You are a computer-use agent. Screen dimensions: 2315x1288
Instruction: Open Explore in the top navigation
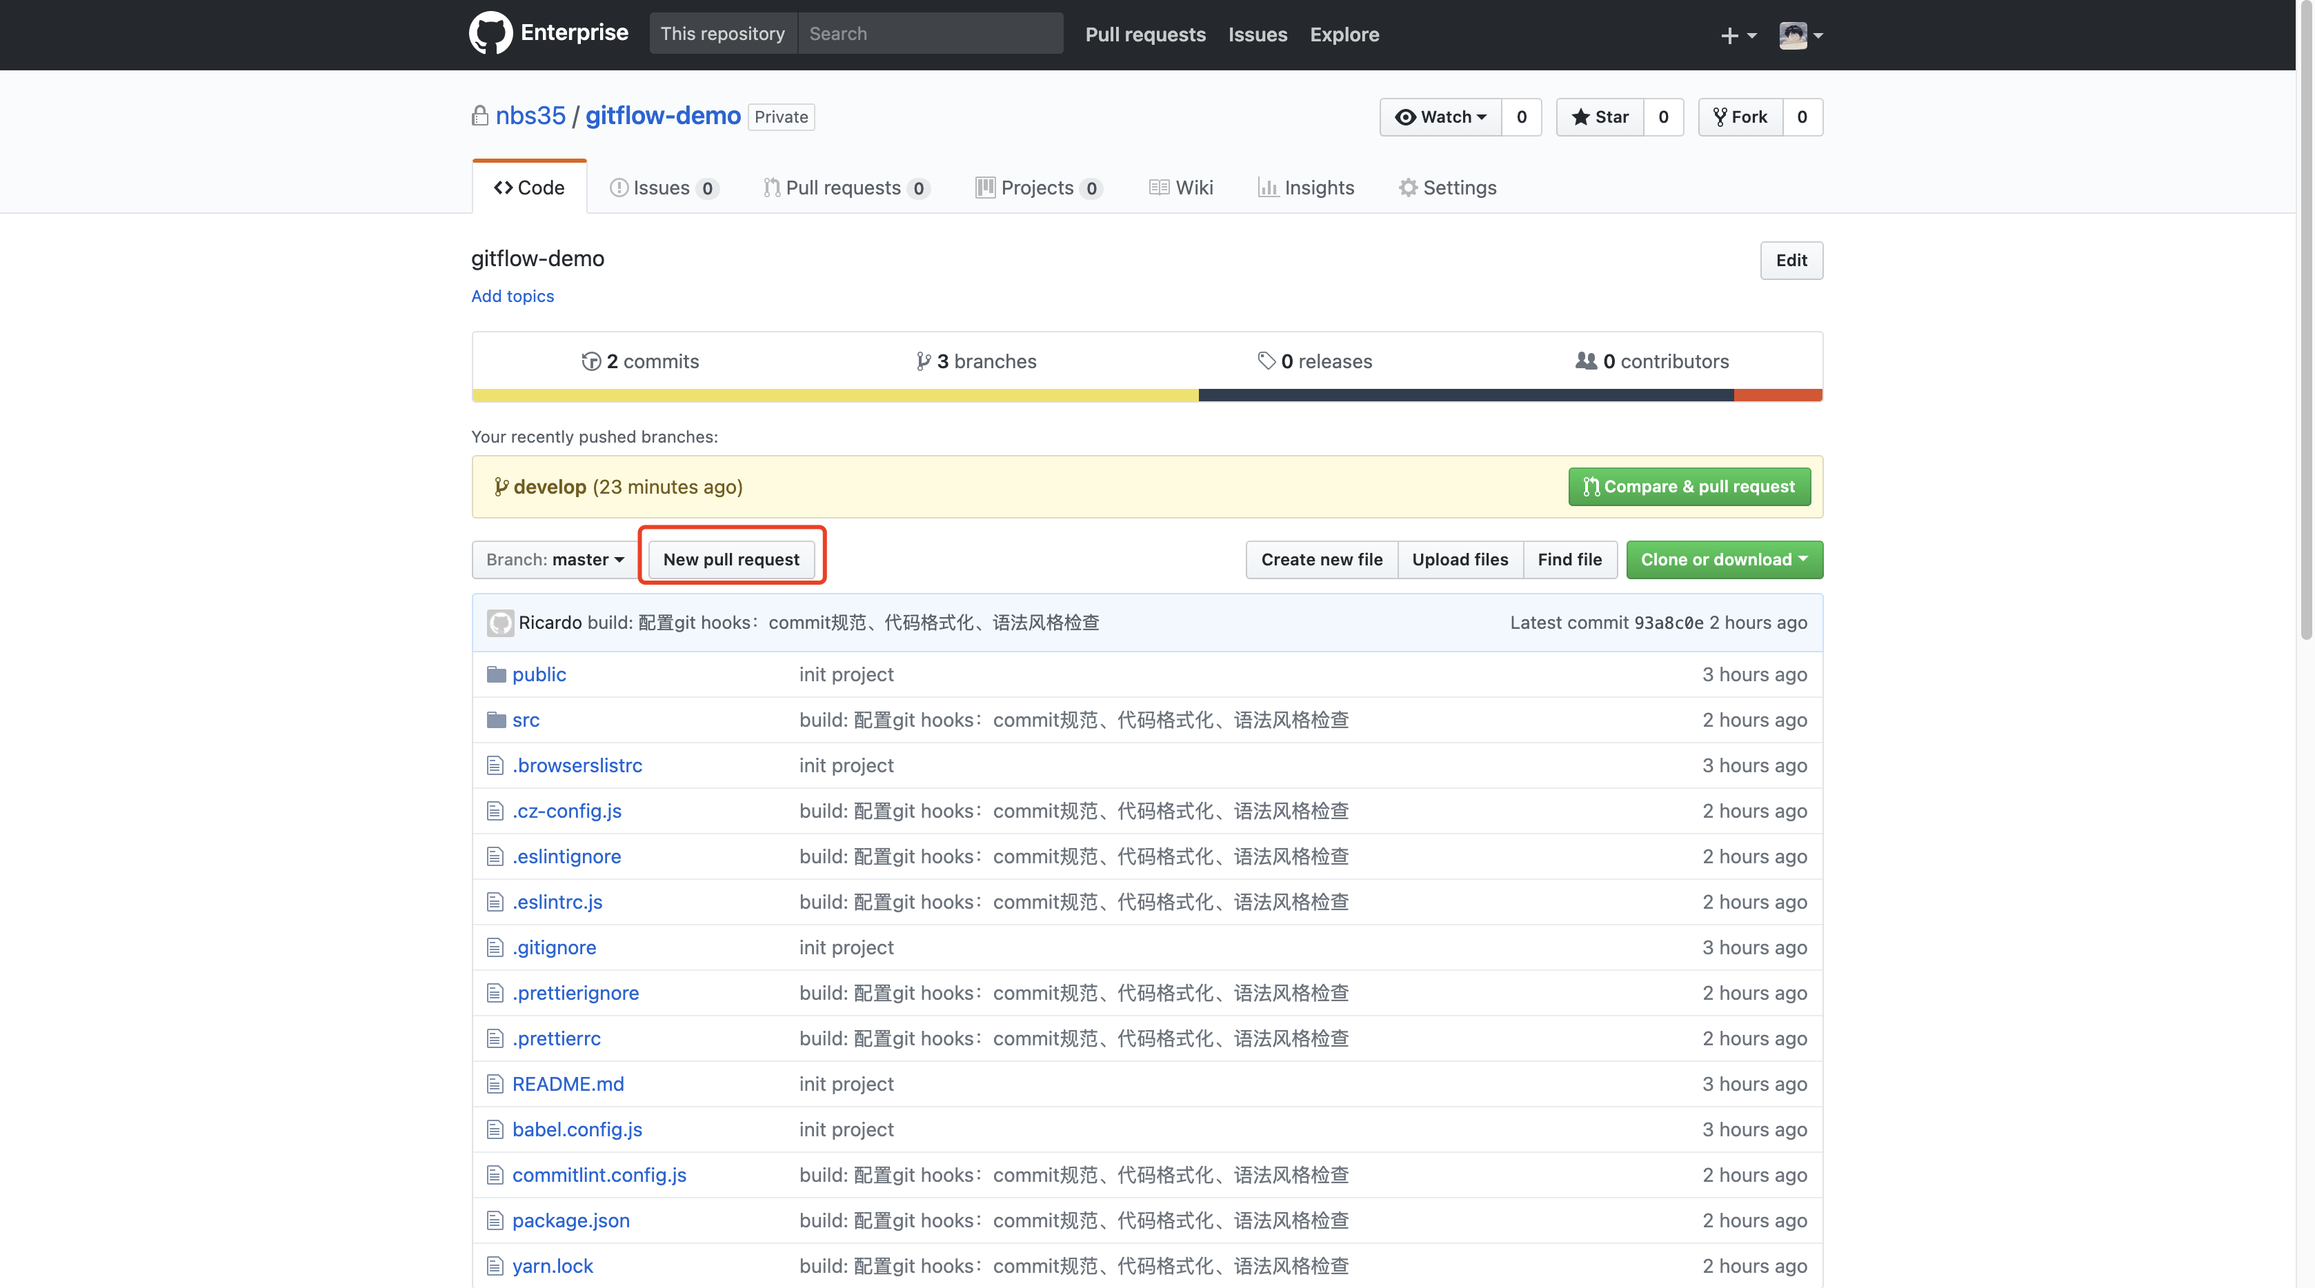click(x=1344, y=34)
